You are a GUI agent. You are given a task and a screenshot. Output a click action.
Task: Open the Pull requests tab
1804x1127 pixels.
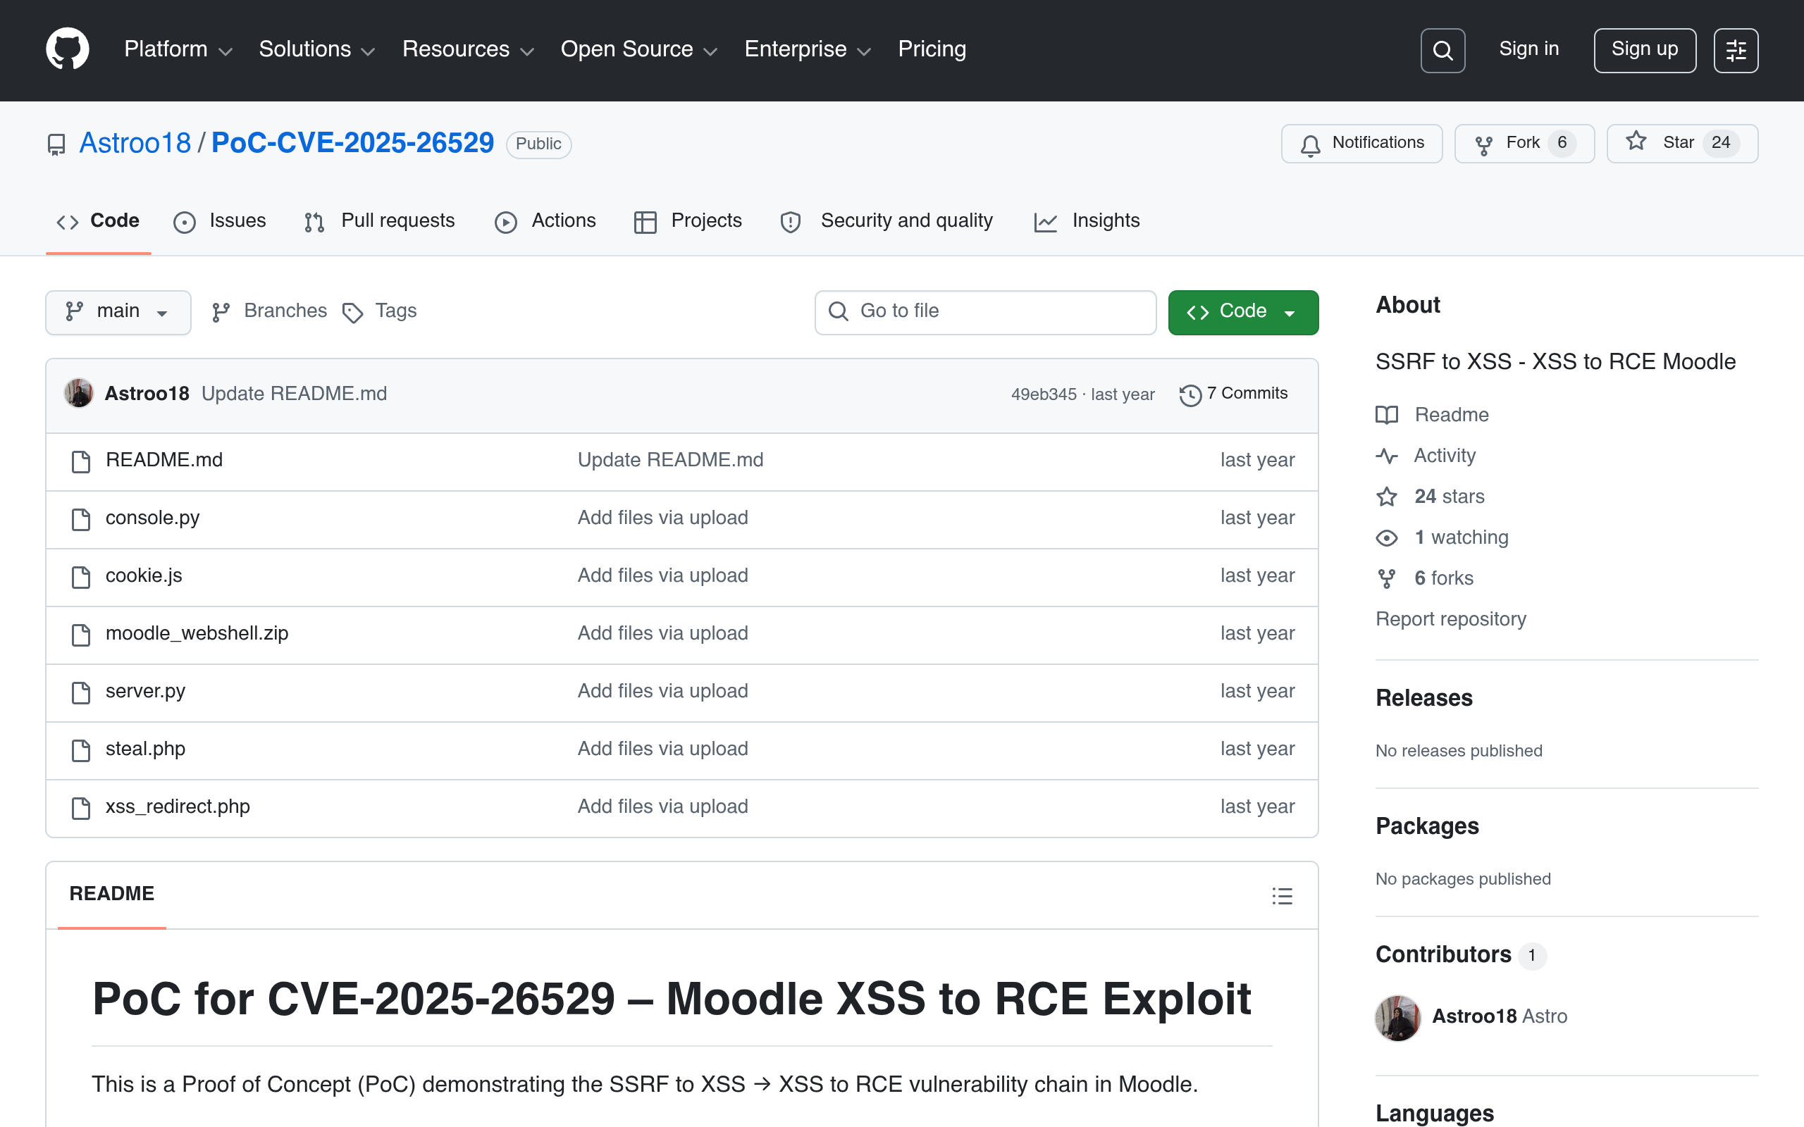[379, 221]
